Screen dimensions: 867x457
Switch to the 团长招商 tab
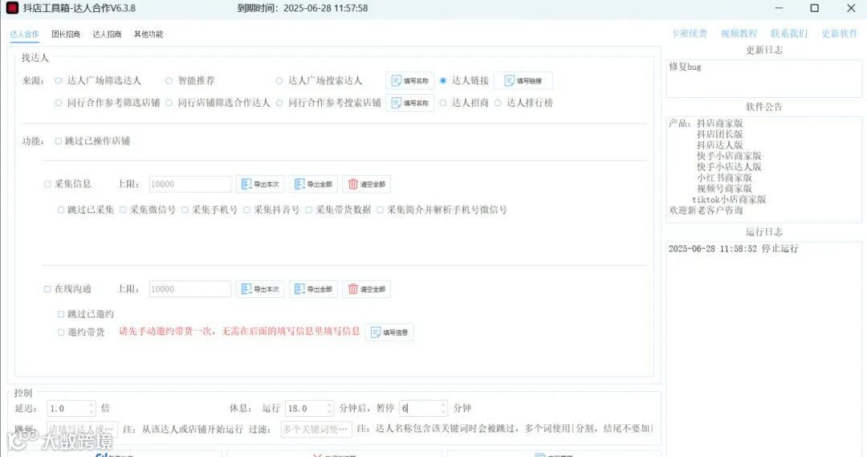click(66, 35)
